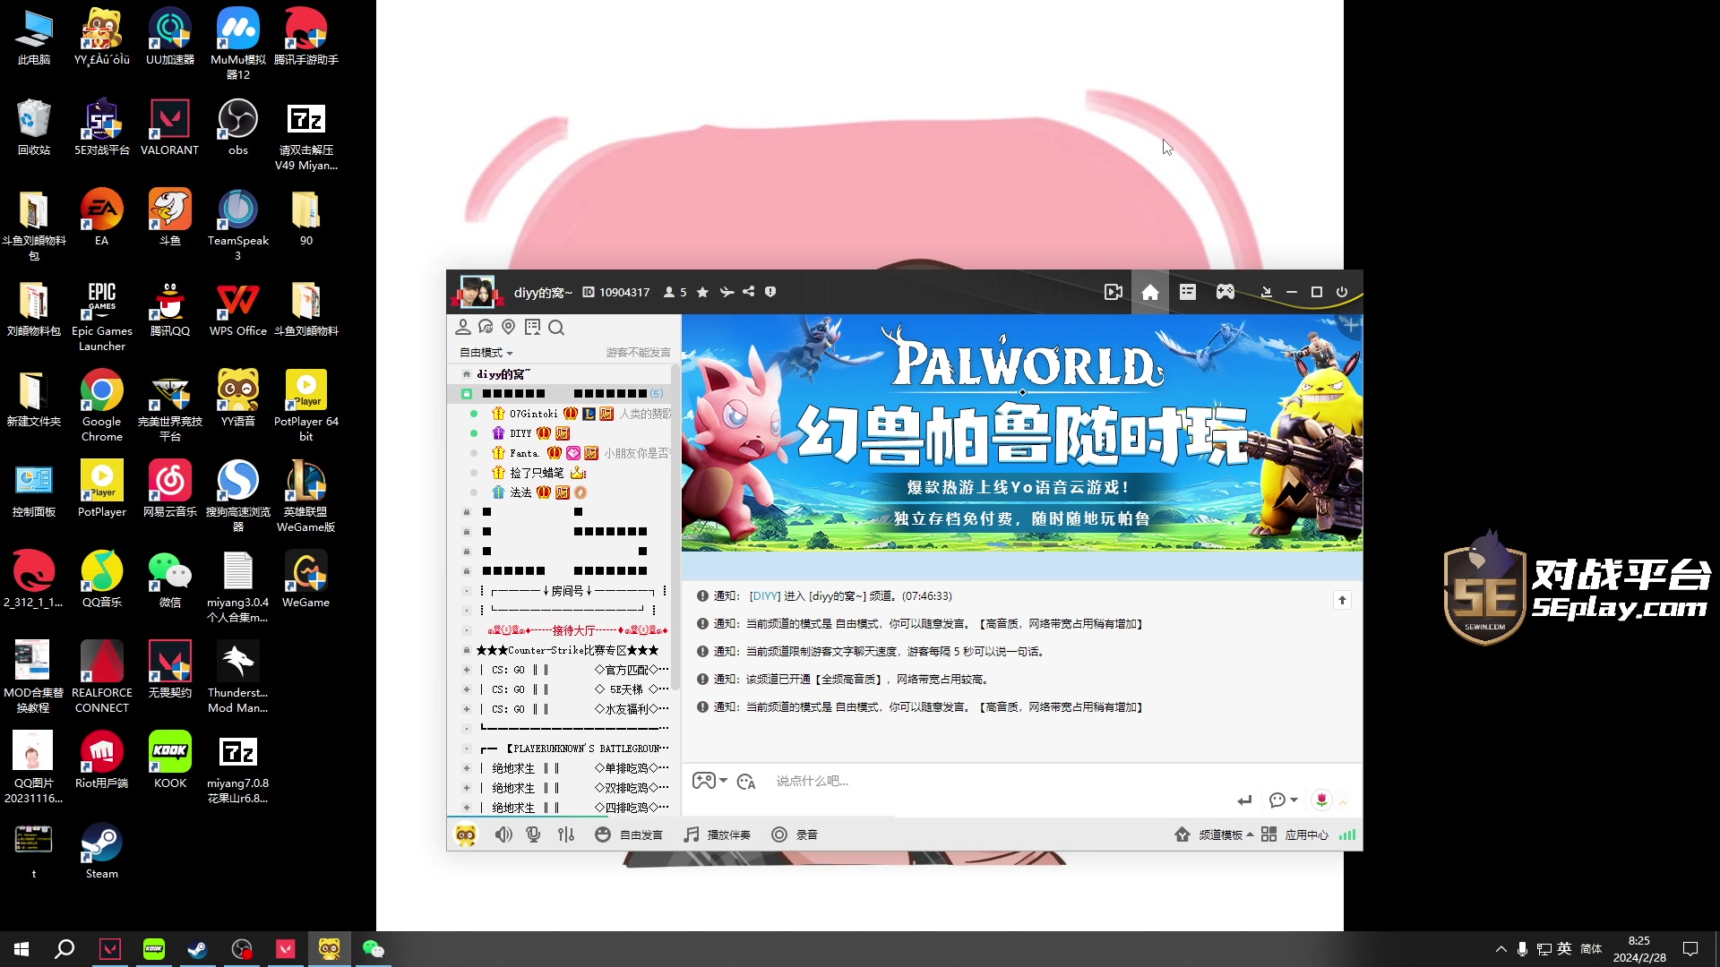Expand the 自由模式 mode dropdown

pyautogui.click(x=486, y=353)
